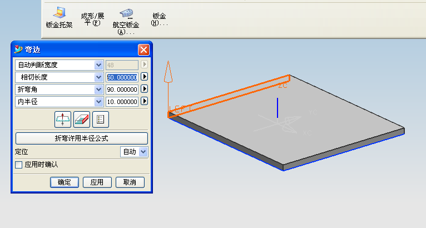Close the 弯边 dialog
Screen dimensions: 426x228
[x=143, y=49]
